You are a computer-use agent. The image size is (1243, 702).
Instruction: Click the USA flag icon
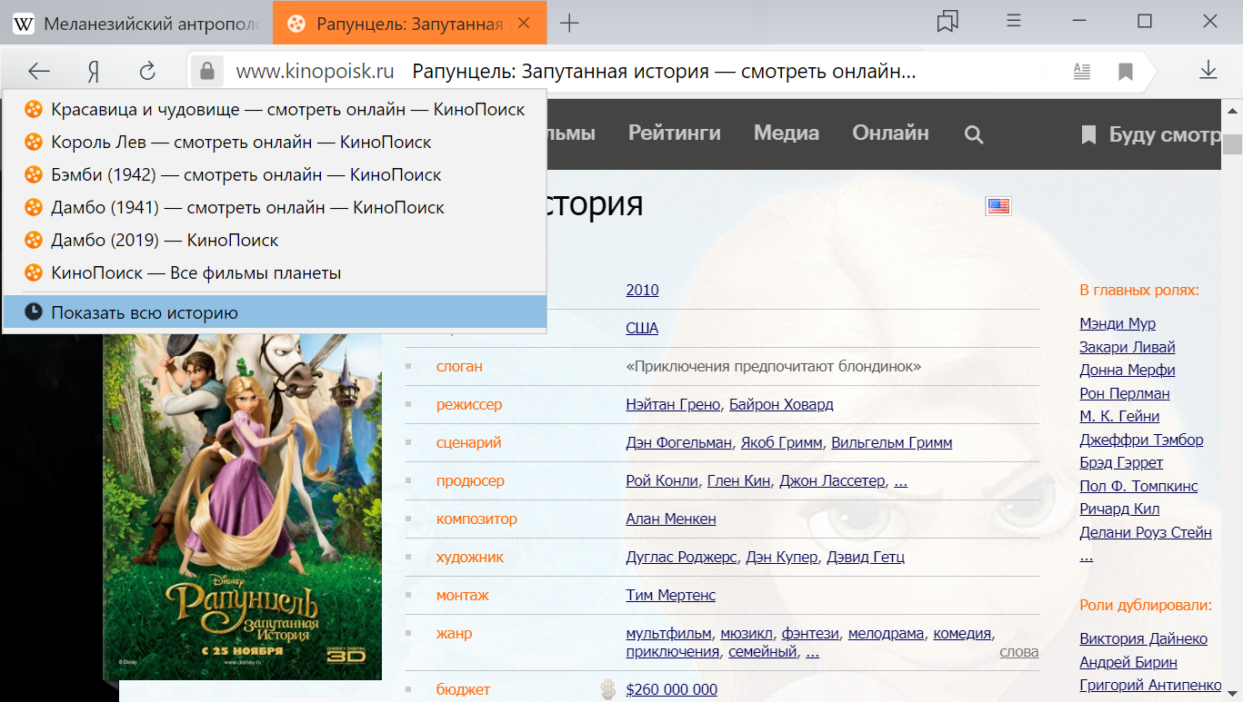pos(998,206)
